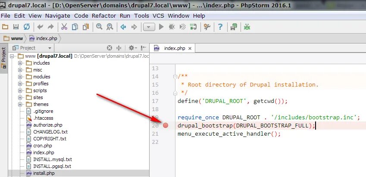Hide the Project panel with the hide icon

pyautogui.click(x=143, y=48)
